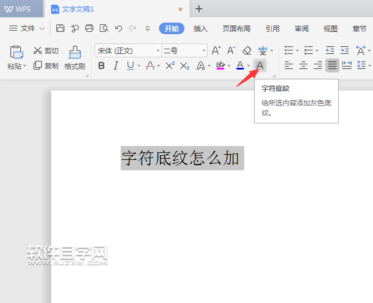Toggle Align Right
Image resolution: width=373 pixels, height=303 pixels.
pyautogui.click(x=318, y=65)
